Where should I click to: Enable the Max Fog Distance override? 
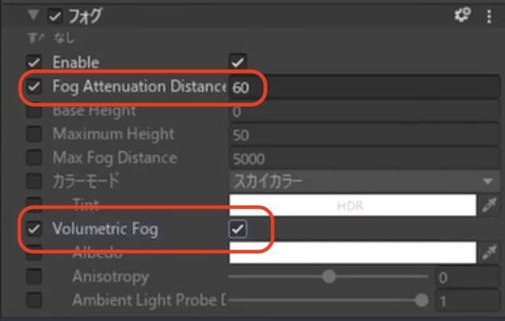(x=33, y=158)
